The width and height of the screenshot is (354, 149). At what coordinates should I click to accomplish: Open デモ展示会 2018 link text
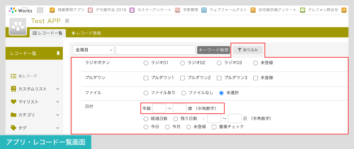click(111, 10)
